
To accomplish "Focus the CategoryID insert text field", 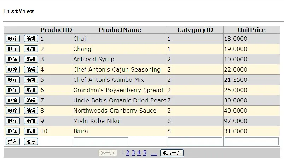I will (x=195, y=141).
